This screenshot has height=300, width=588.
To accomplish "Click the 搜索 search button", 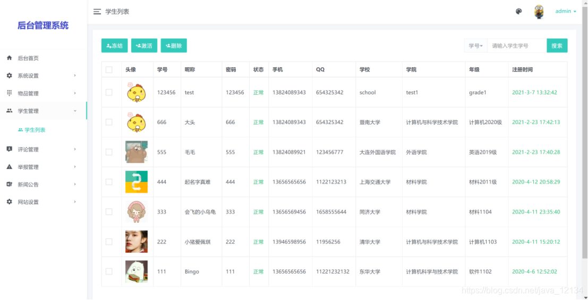I will coord(557,46).
